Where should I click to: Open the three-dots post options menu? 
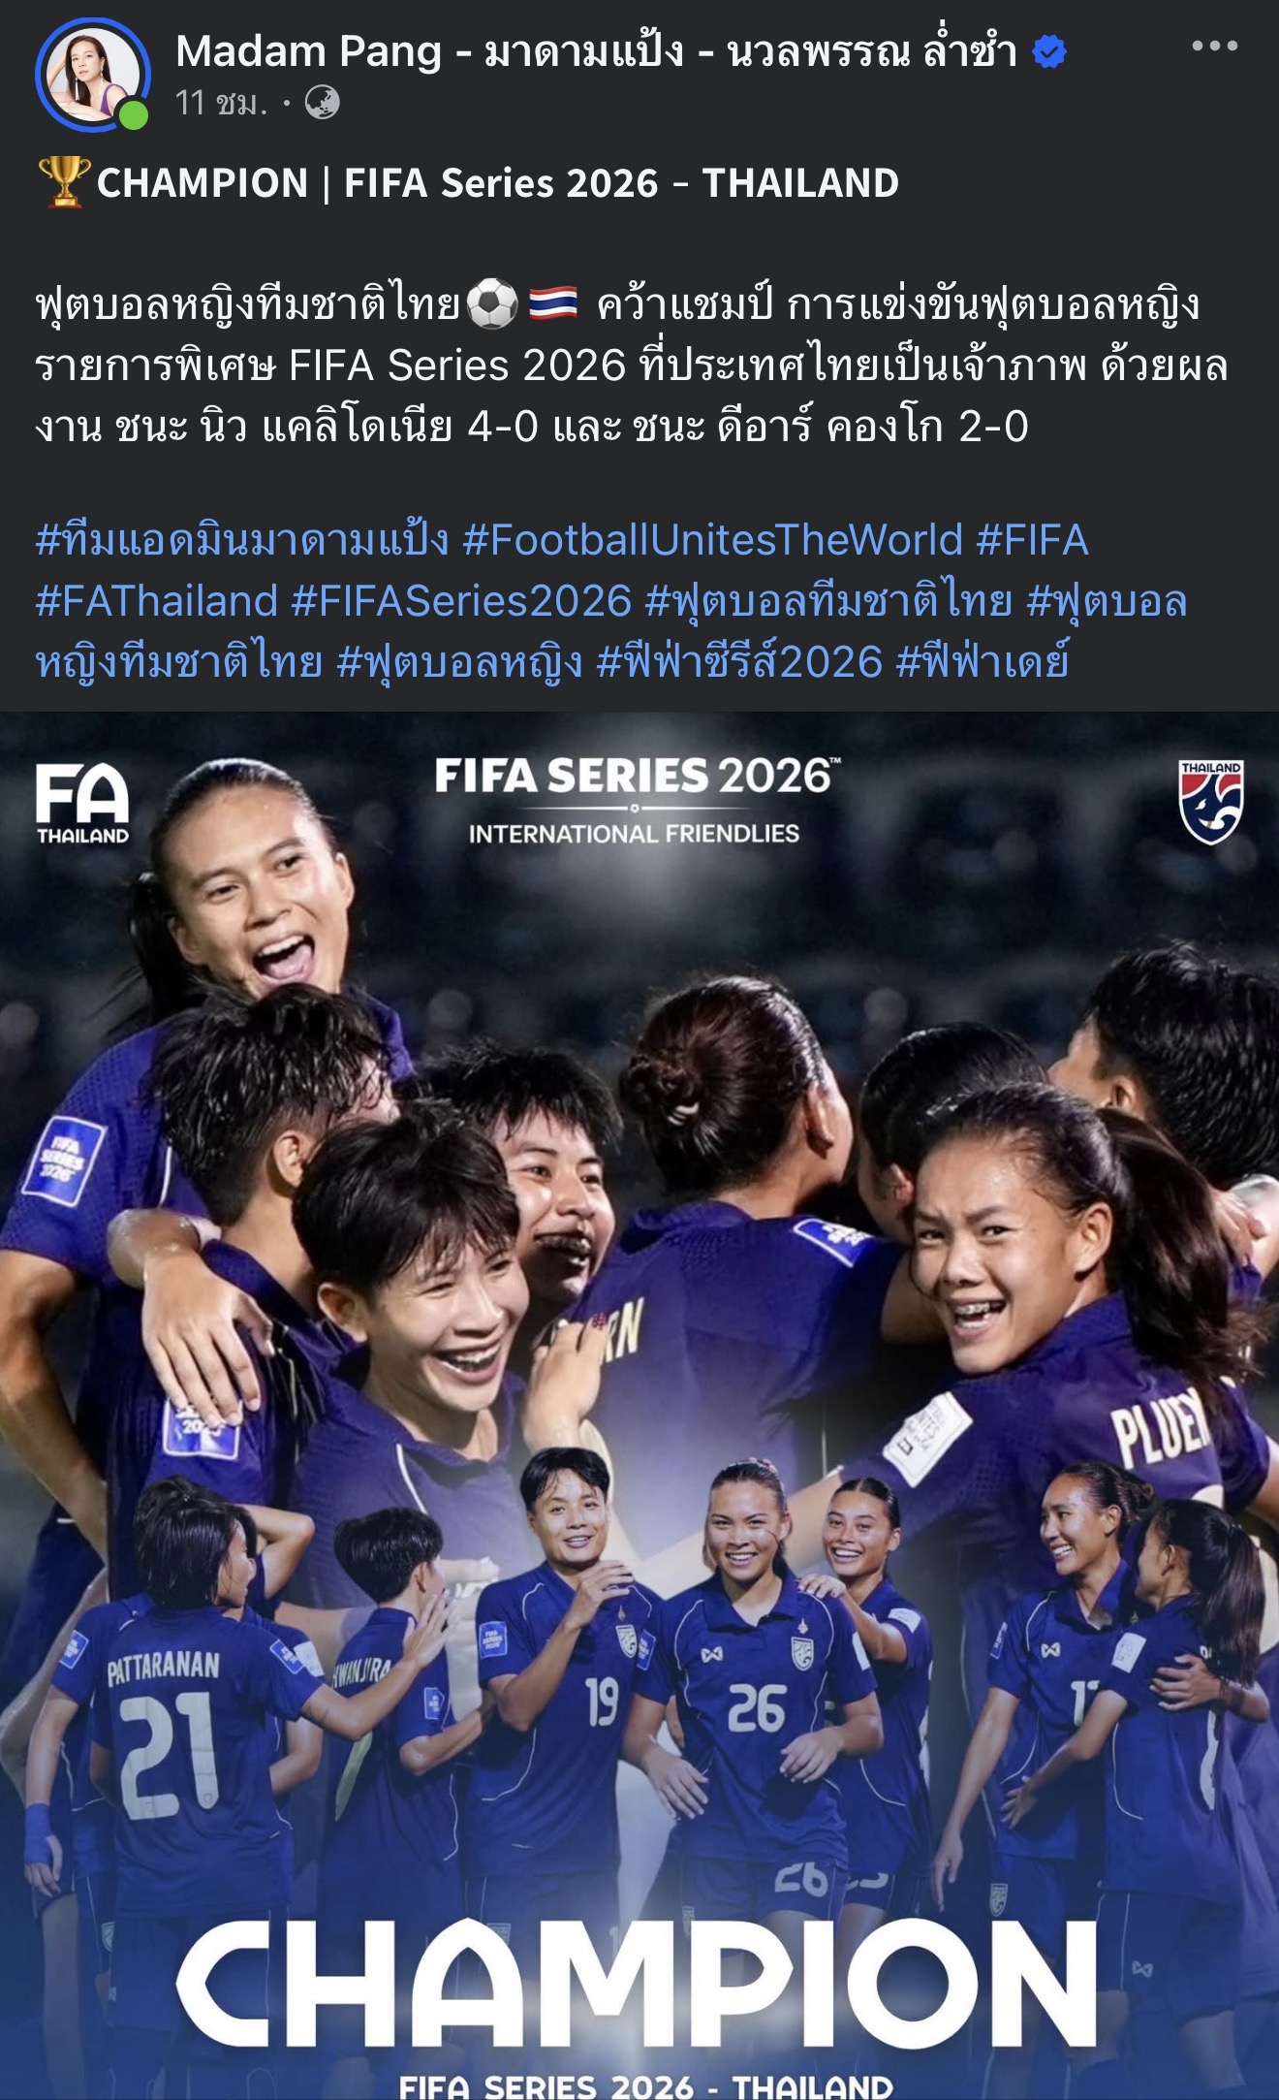pos(1214,46)
